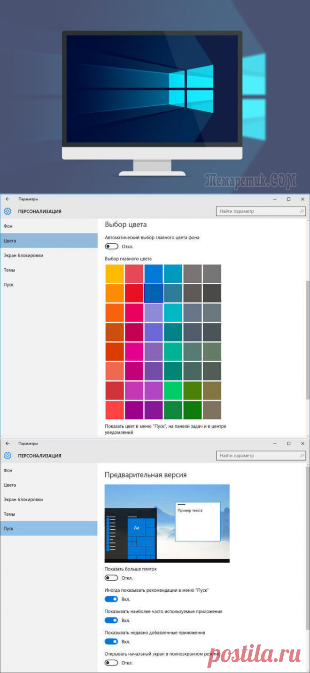This screenshot has width=310, height=673.
Task: Click Найти параметр field in the upper window
Action: pyautogui.click(x=261, y=211)
